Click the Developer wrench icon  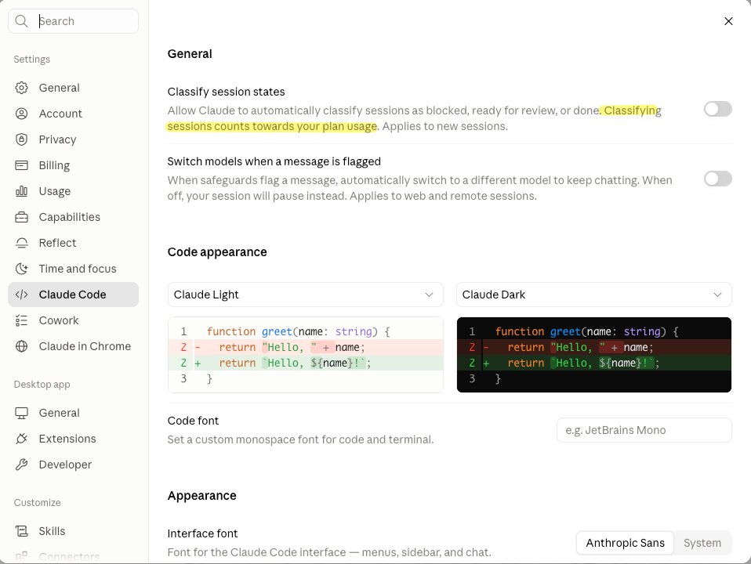click(x=21, y=465)
